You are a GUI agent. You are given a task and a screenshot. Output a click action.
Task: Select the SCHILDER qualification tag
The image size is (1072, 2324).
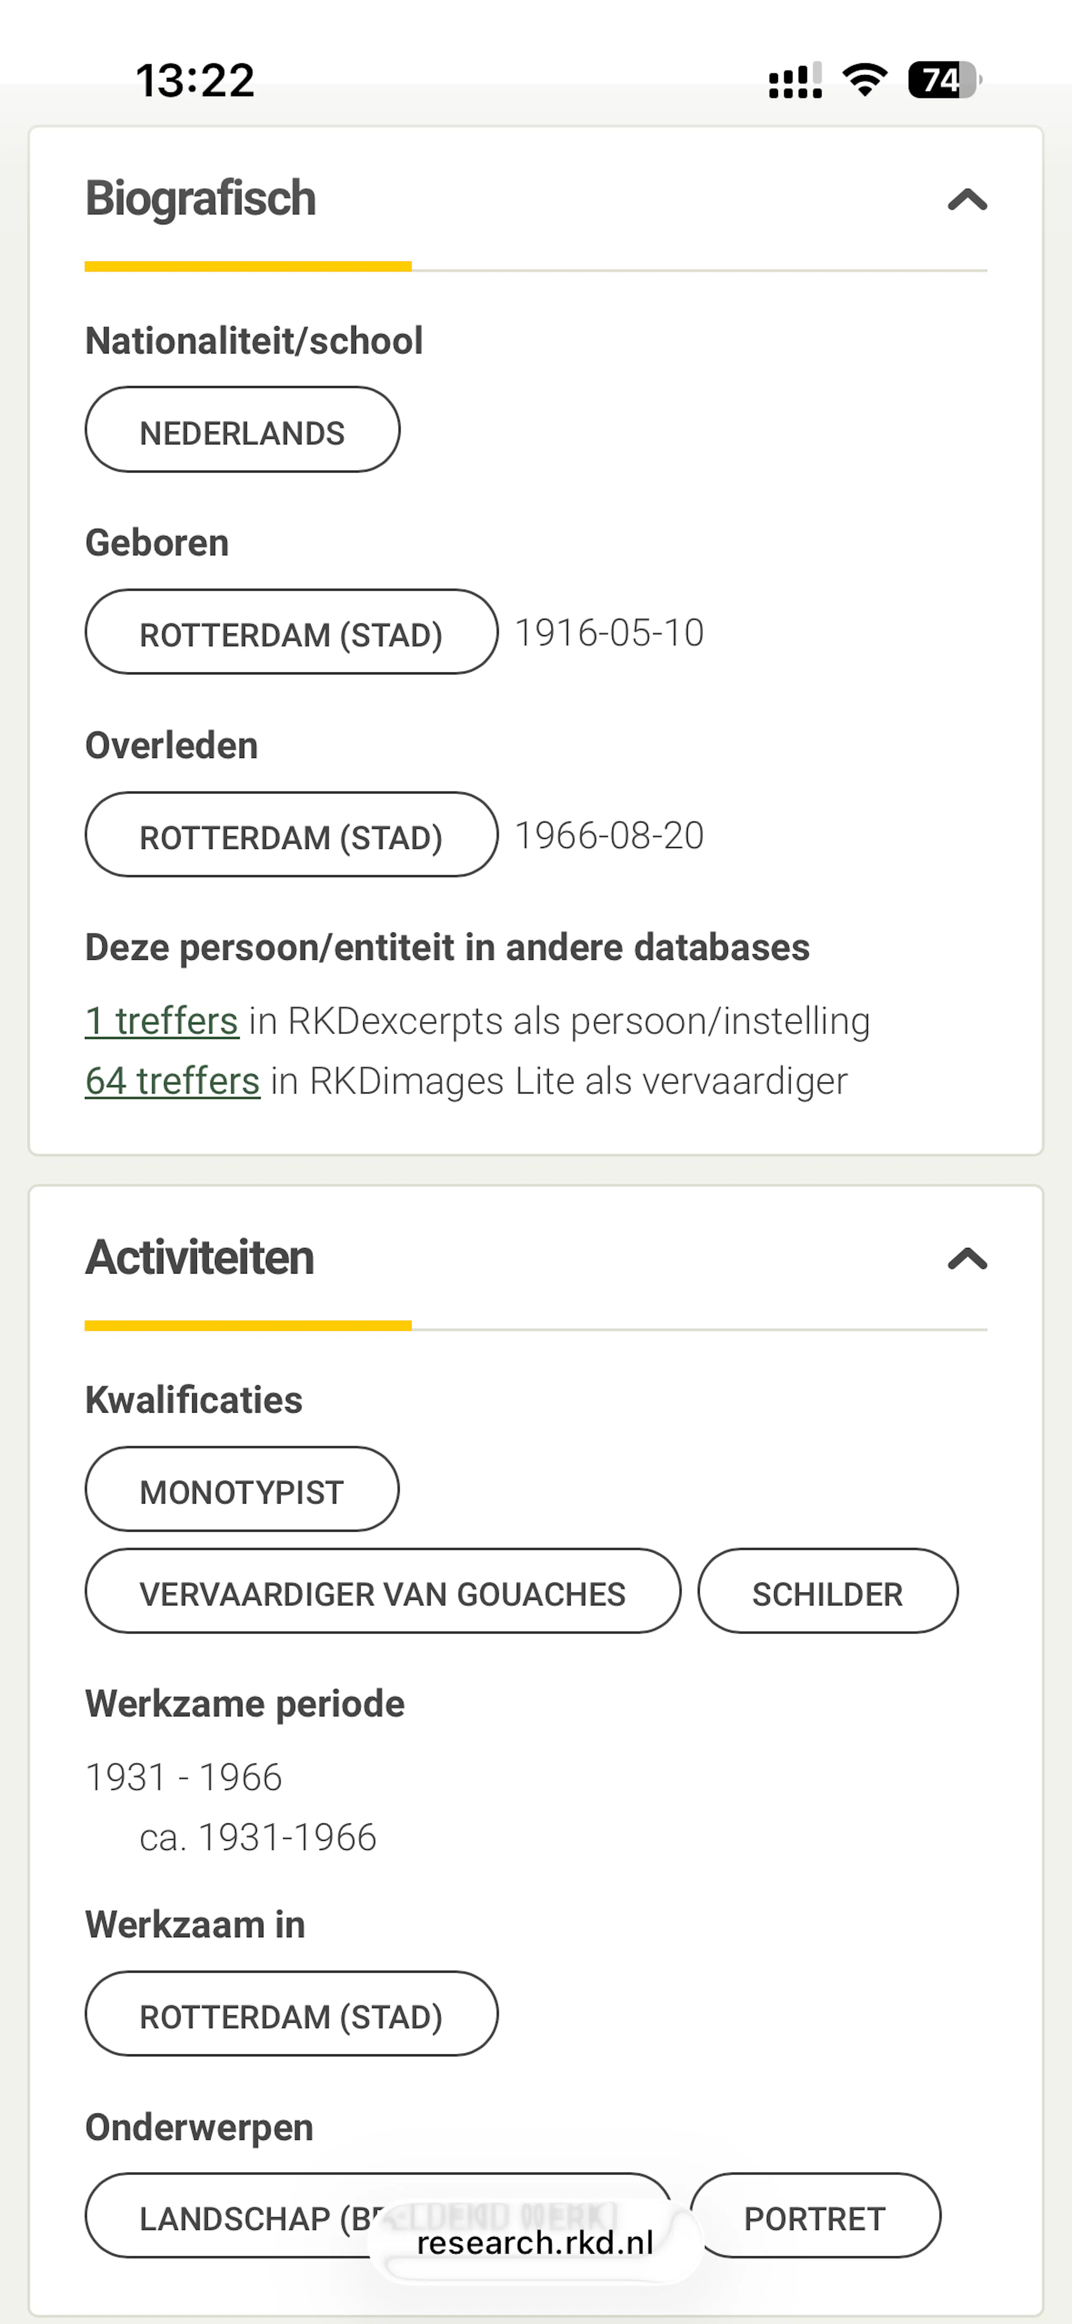click(x=828, y=1592)
